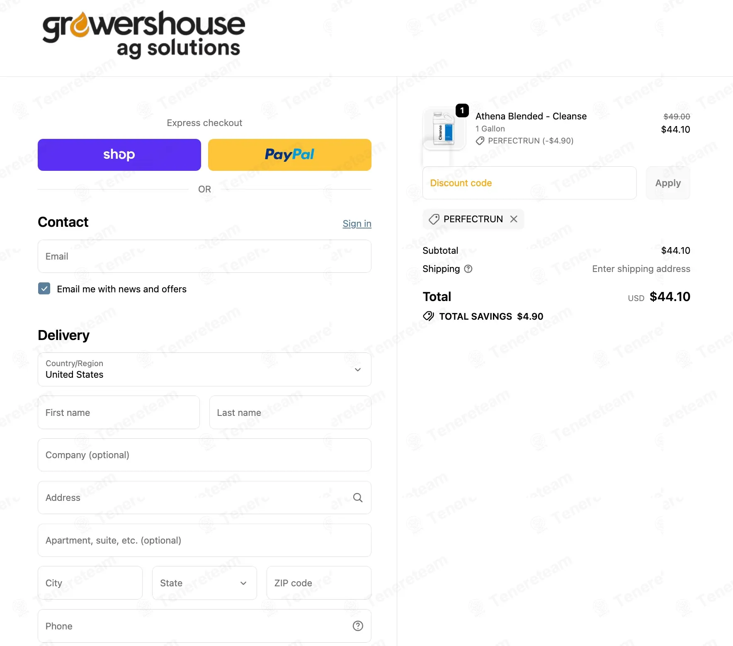Pay with Shop express checkout button
The image size is (733, 646).
(119, 155)
